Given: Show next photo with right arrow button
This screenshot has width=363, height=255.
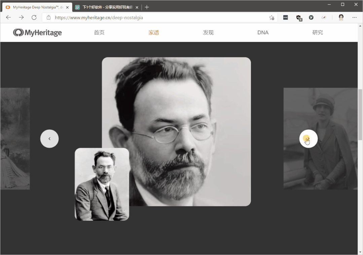Looking at the screenshot, I should pos(308,139).
